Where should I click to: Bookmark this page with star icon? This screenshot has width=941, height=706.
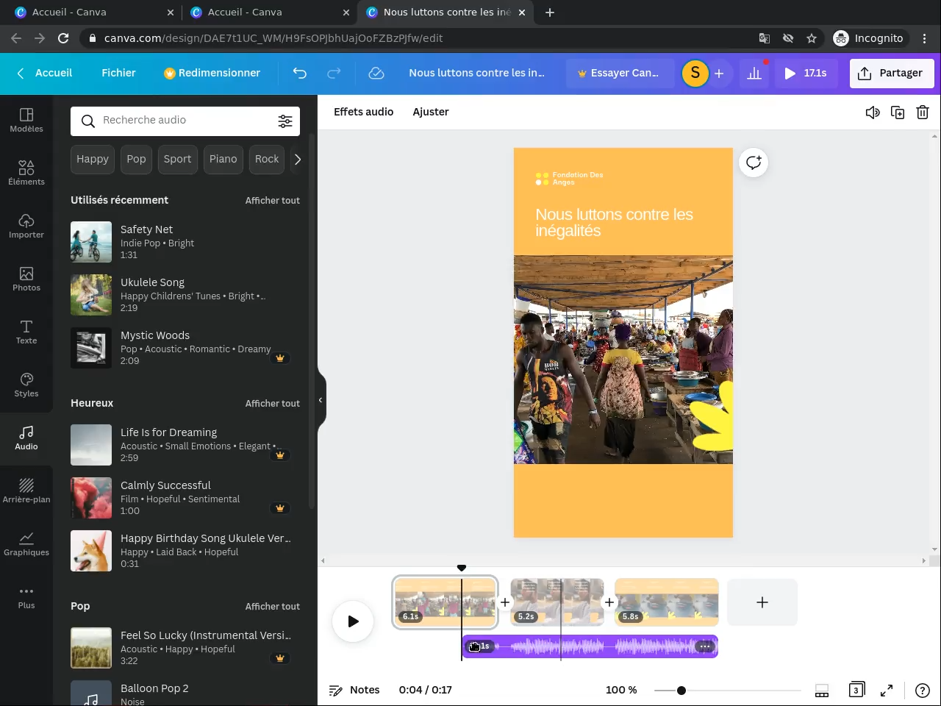812,38
